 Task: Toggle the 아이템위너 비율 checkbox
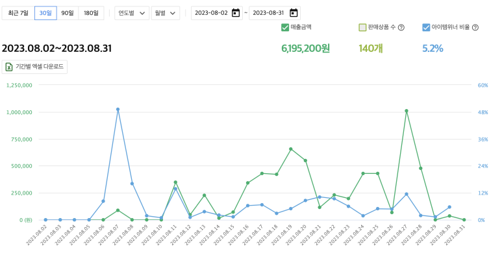pos(426,27)
